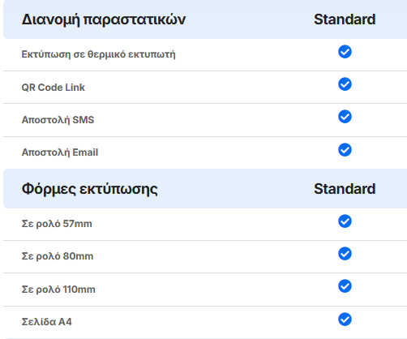This screenshot has height=339, width=407.
Task: Select the Εκτύπωση σε θερμικό εκτυπωτή label
Action: pos(98,54)
